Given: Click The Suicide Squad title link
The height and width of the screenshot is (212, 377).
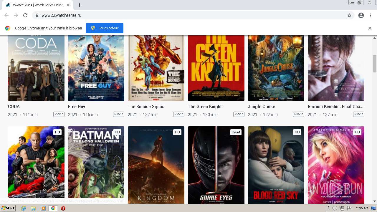Looking at the screenshot, I should (x=146, y=107).
